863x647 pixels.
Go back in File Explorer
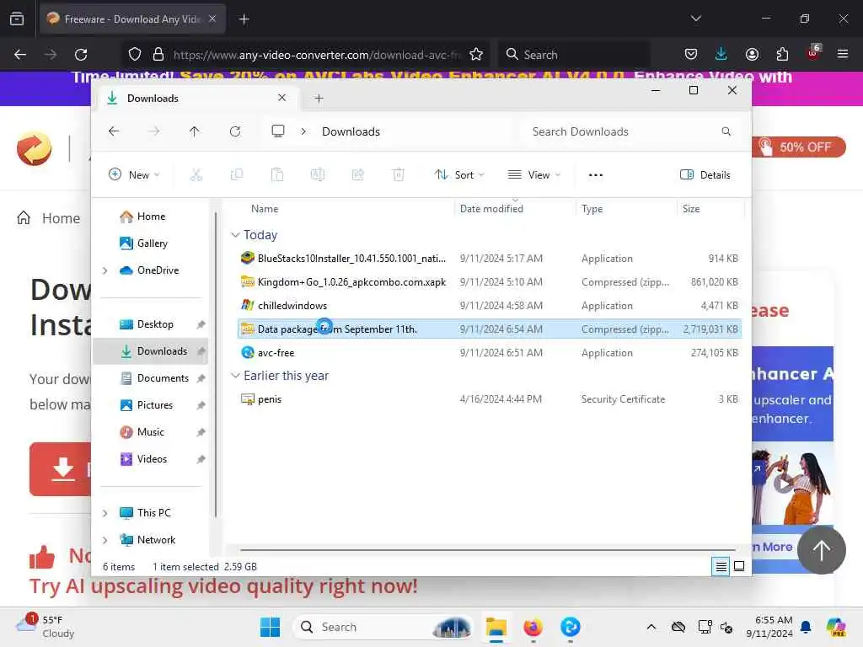(x=114, y=131)
